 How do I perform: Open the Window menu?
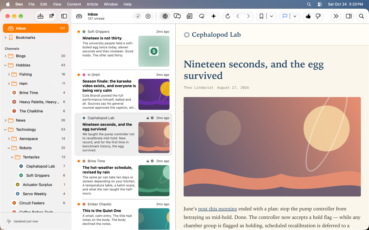click(111, 4)
